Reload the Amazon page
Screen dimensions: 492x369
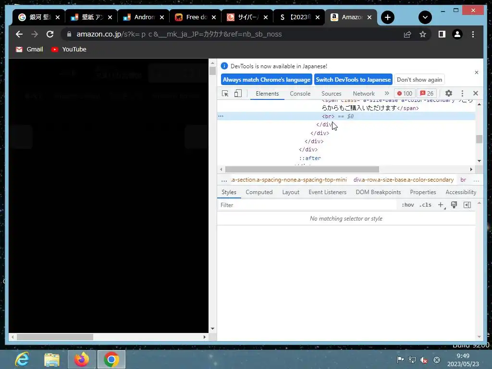pos(50,34)
